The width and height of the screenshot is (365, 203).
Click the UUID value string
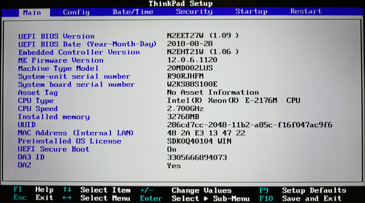pyautogui.click(x=249, y=125)
